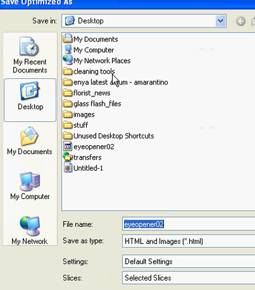255x290 pixels.
Task: Click the File name input field
Action: [x=189, y=224]
